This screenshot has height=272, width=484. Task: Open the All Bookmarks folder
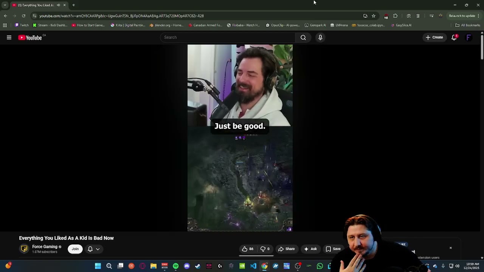point(468,25)
